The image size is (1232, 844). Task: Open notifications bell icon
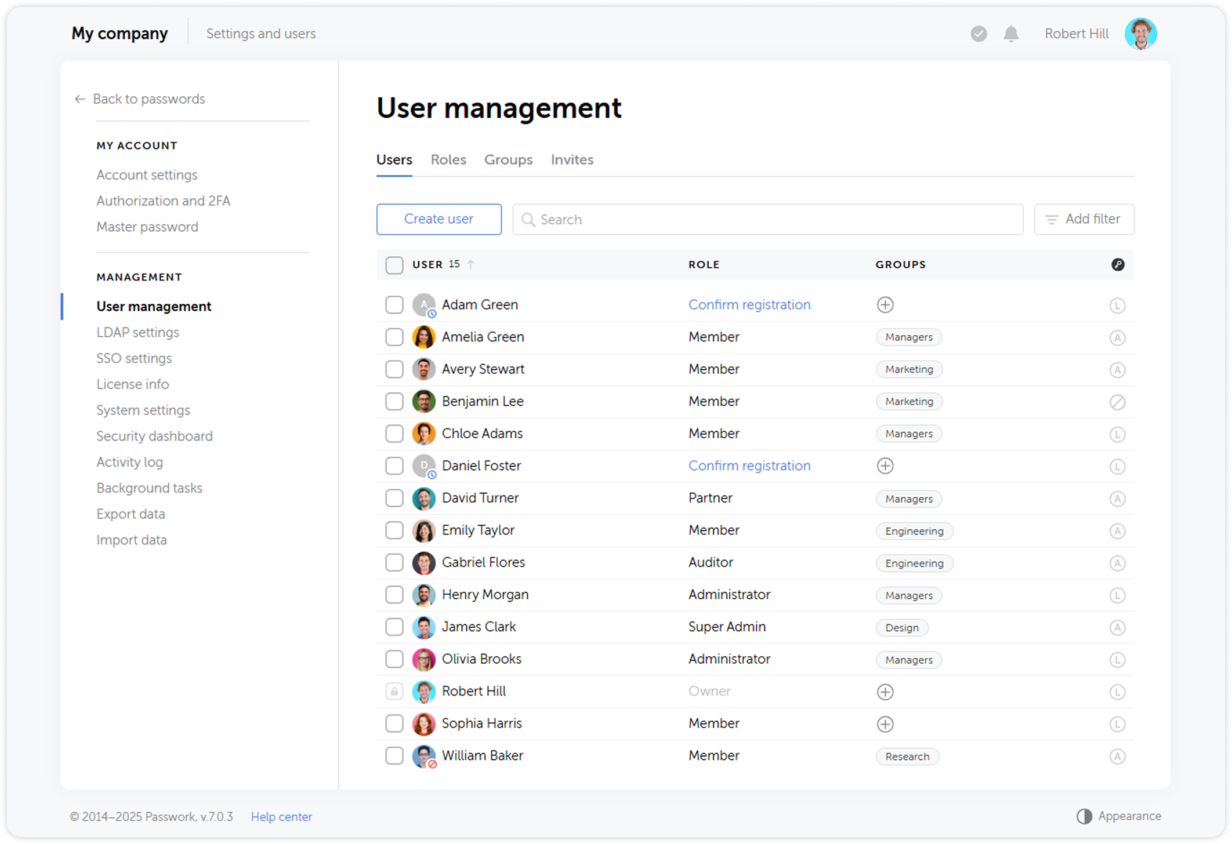pos(1011,34)
